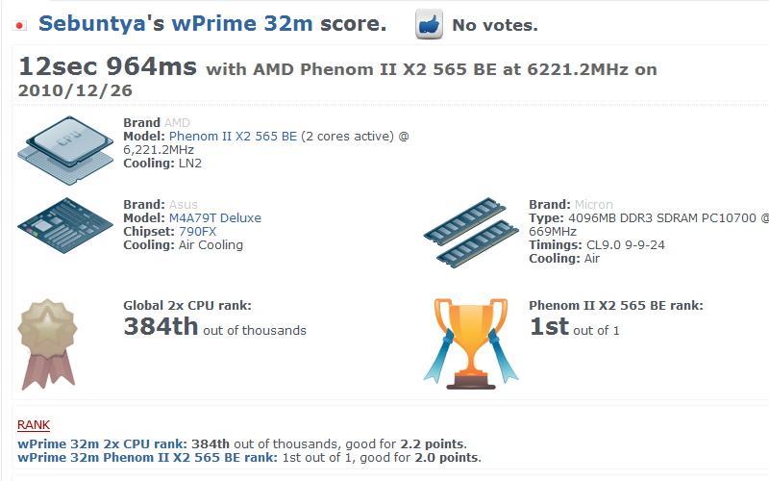Click the Japan flag icon

19,26
